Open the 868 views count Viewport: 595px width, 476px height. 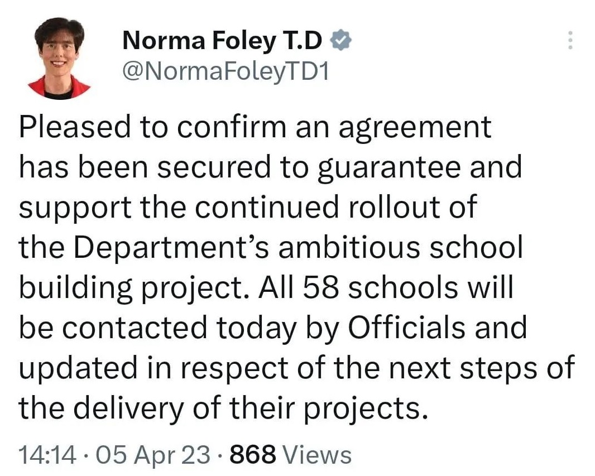click(x=253, y=455)
